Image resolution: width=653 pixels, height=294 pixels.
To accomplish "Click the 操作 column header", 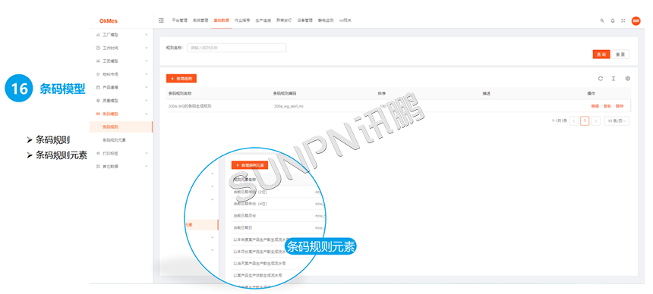I will click(591, 93).
